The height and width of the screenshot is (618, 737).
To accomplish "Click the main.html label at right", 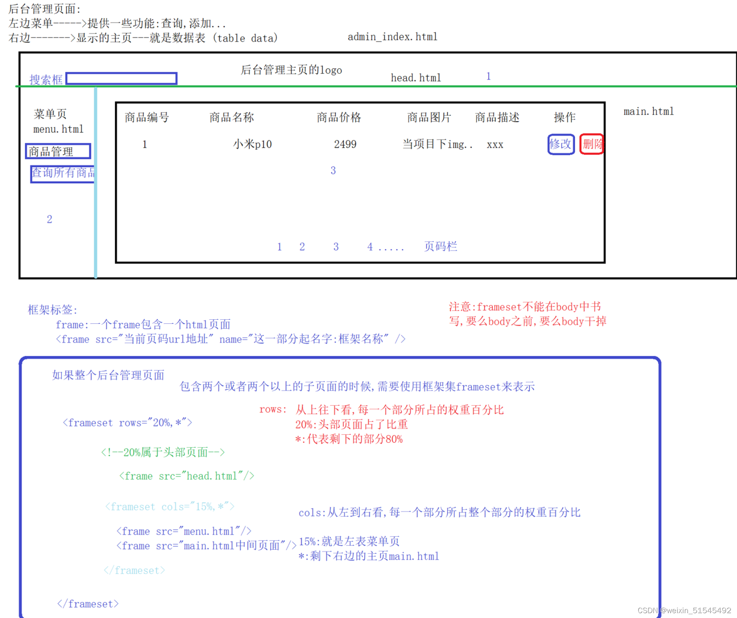I will [x=649, y=111].
